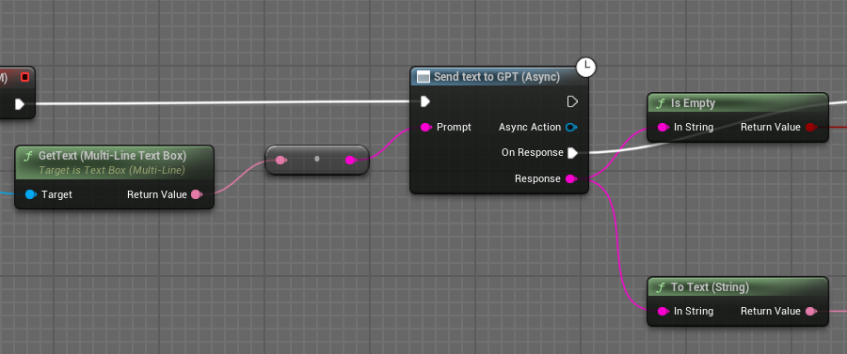This screenshot has width=847, height=354.
Task: Select the Response output pin
Action: tap(571, 179)
